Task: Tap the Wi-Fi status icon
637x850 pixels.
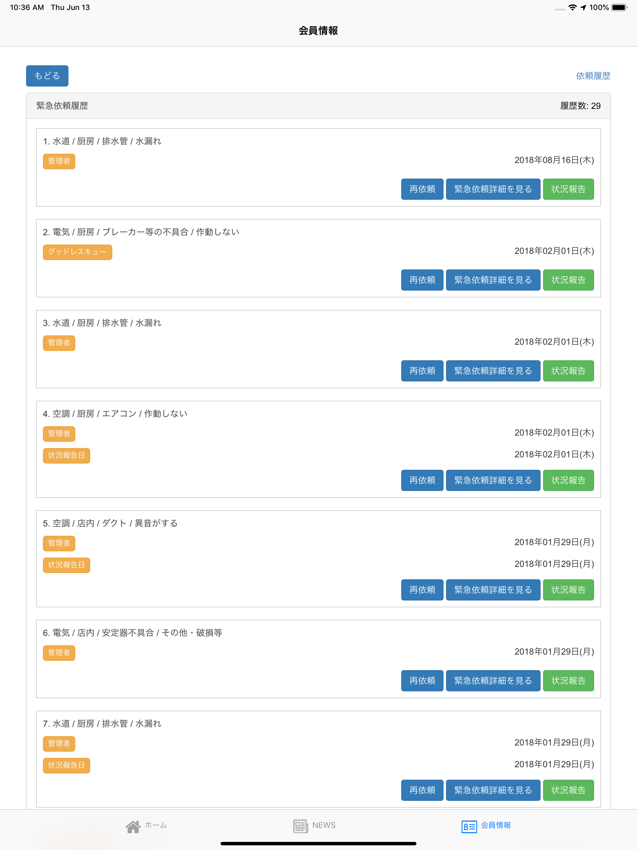Action: click(572, 7)
